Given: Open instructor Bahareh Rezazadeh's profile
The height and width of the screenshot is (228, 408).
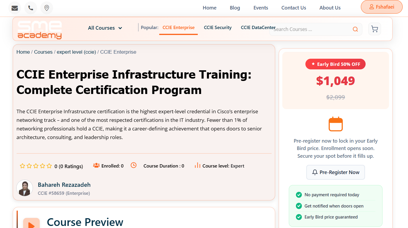Looking at the screenshot, I should [64, 185].
